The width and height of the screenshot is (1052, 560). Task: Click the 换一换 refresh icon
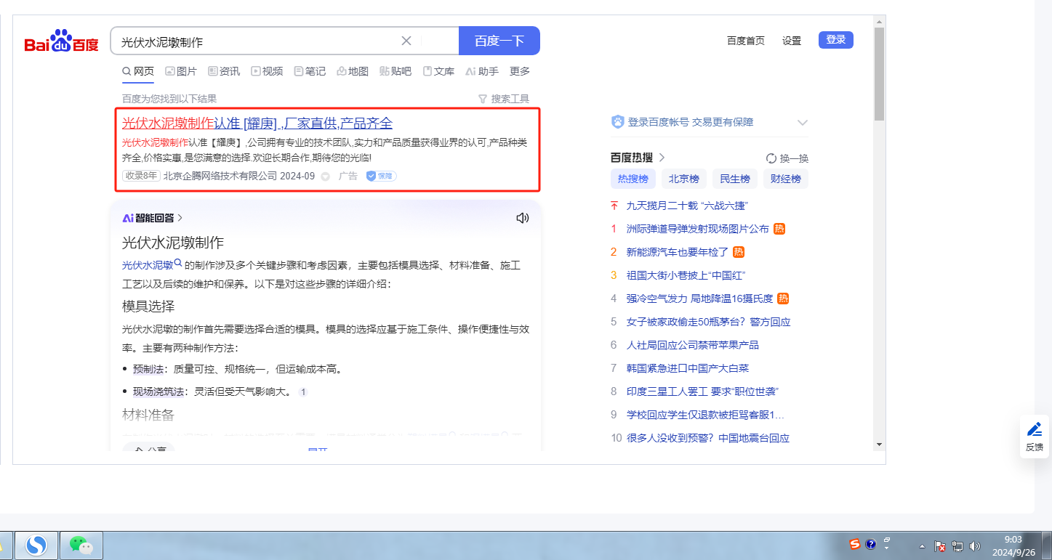[771, 158]
